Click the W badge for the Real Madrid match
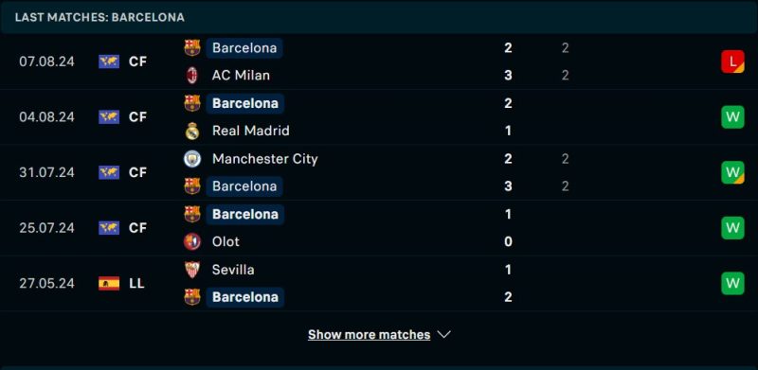758x370 pixels. pyautogui.click(x=732, y=117)
